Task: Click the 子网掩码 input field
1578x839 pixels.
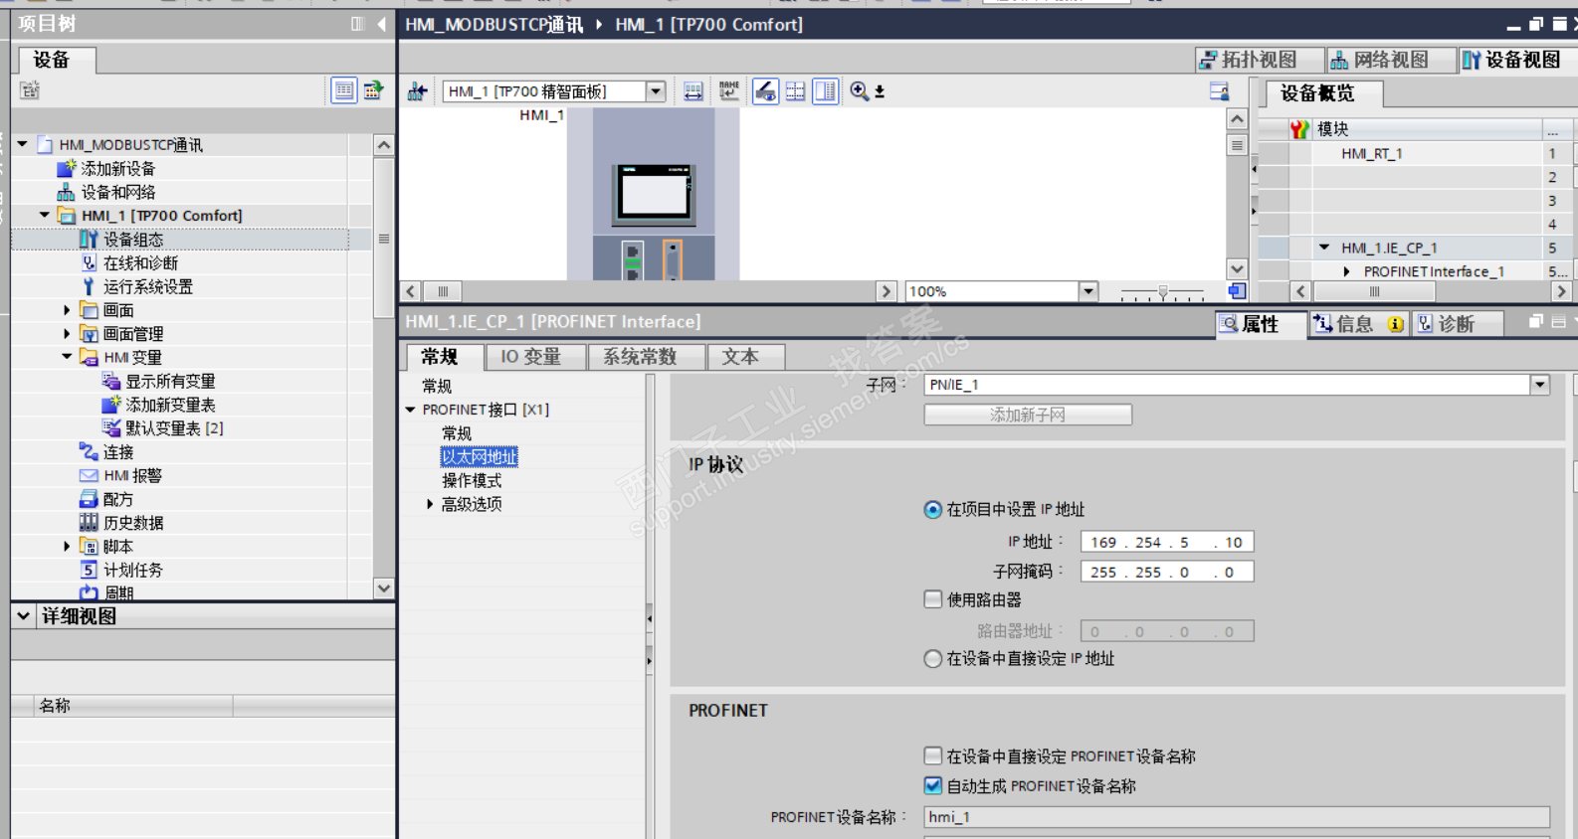Action: pyautogui.click(x=1167, y=573)
